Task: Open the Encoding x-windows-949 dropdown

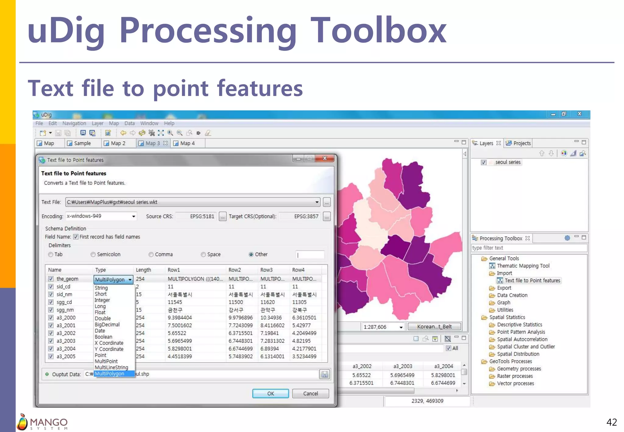Action: click(x=133, y=216)
